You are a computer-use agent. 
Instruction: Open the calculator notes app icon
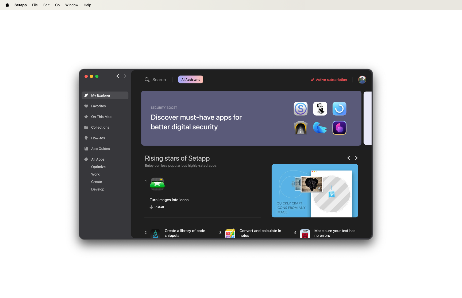tap(230, 234)
